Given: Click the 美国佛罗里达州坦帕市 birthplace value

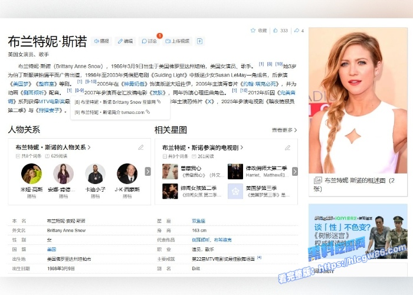Looking at the screenshot, I should point(69,259).
